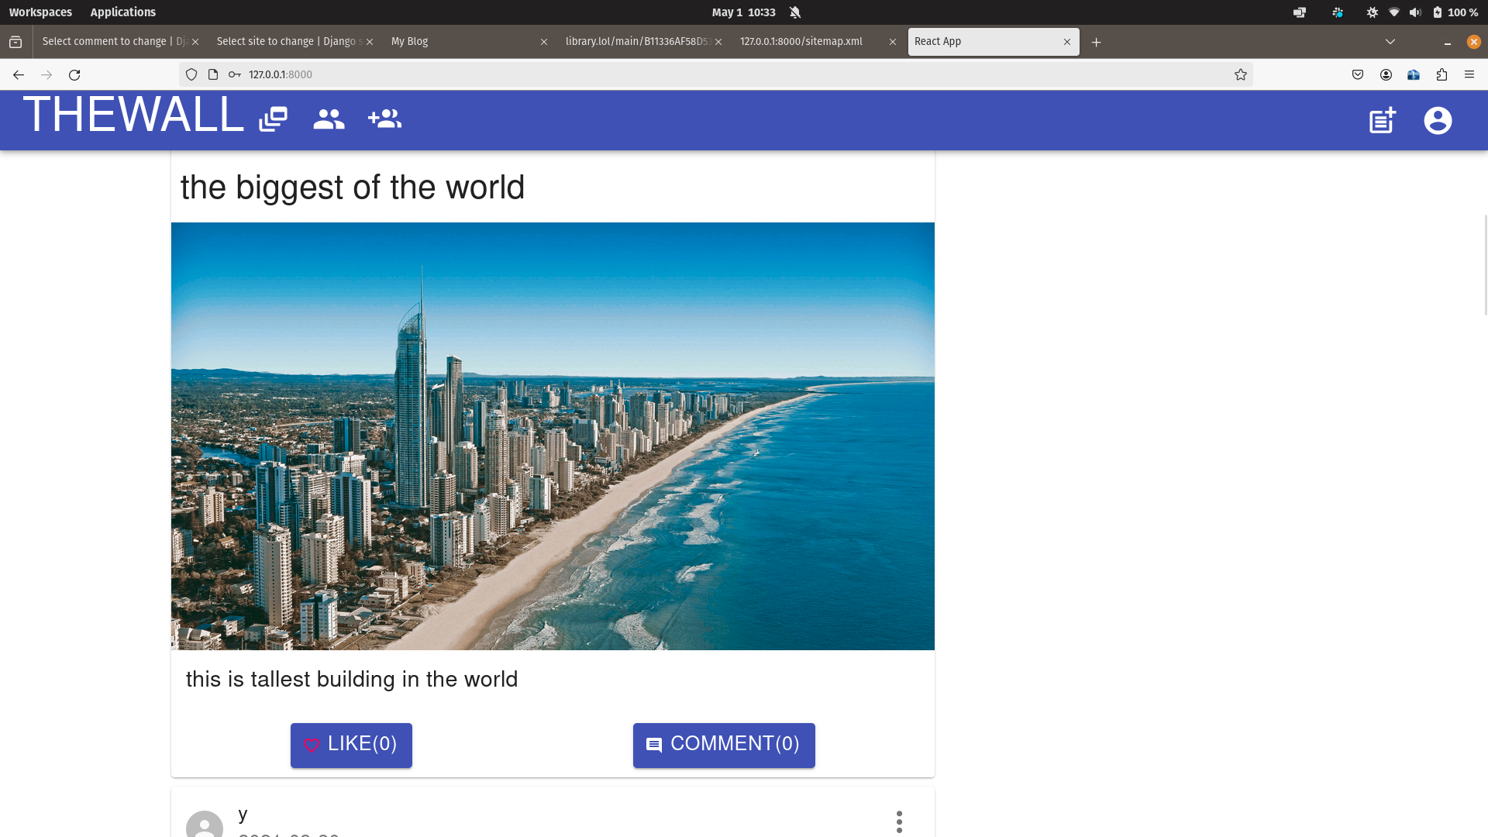Open the brightness sun tray icon

[x=1372, y=12]
